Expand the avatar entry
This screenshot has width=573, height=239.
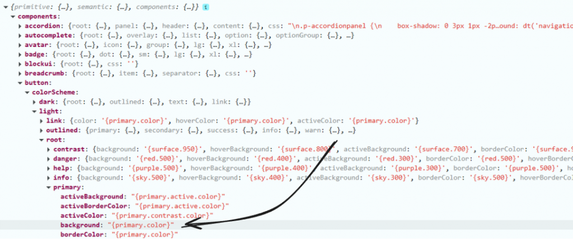pyautogui.click(x=20, y=45)
